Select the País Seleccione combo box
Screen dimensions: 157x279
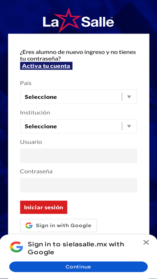click(79, 97)
